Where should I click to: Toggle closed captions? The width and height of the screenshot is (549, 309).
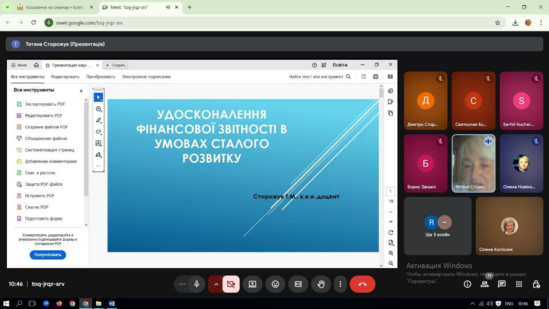[298, 284]
